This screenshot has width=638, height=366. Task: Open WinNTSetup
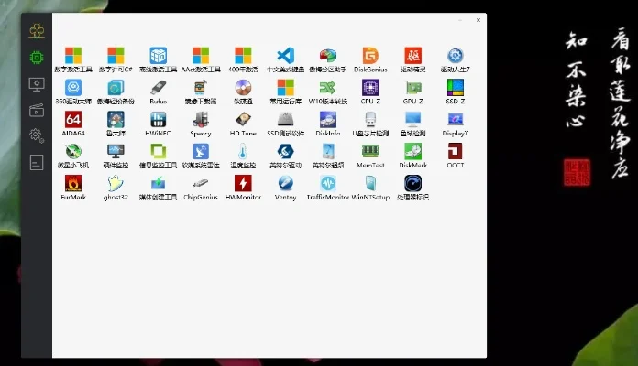tap(370, 188)
